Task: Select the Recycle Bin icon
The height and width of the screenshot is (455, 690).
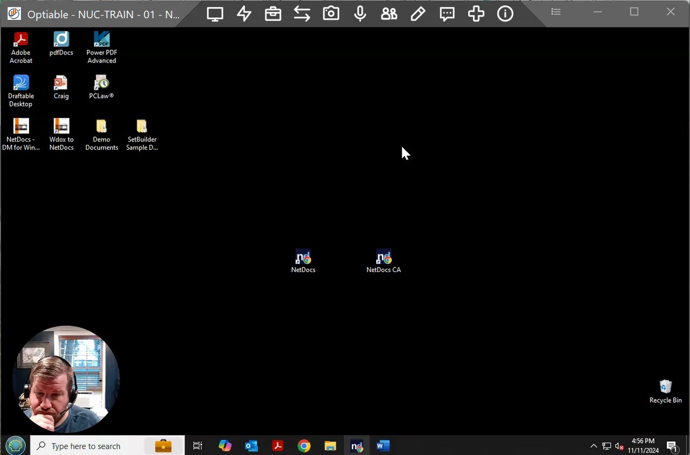Action: (x=665, y=391)
